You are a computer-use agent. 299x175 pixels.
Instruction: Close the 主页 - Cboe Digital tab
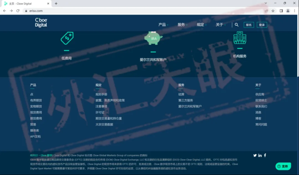(x=48, y=3)
